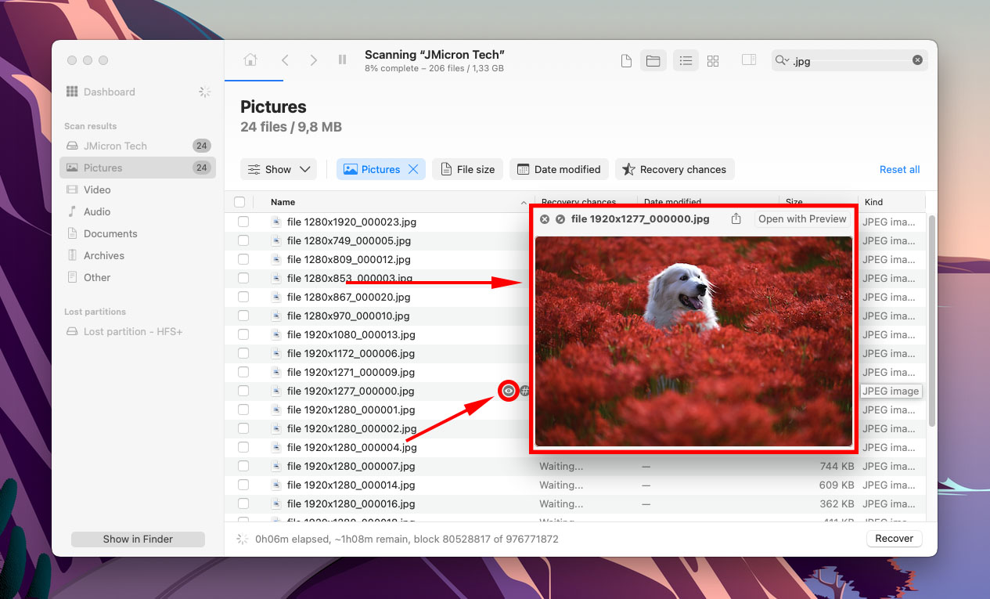990x599 pixels.
Task: Share file 1920x1277_000000.jpg from the preview
Action: pos(736,219)
